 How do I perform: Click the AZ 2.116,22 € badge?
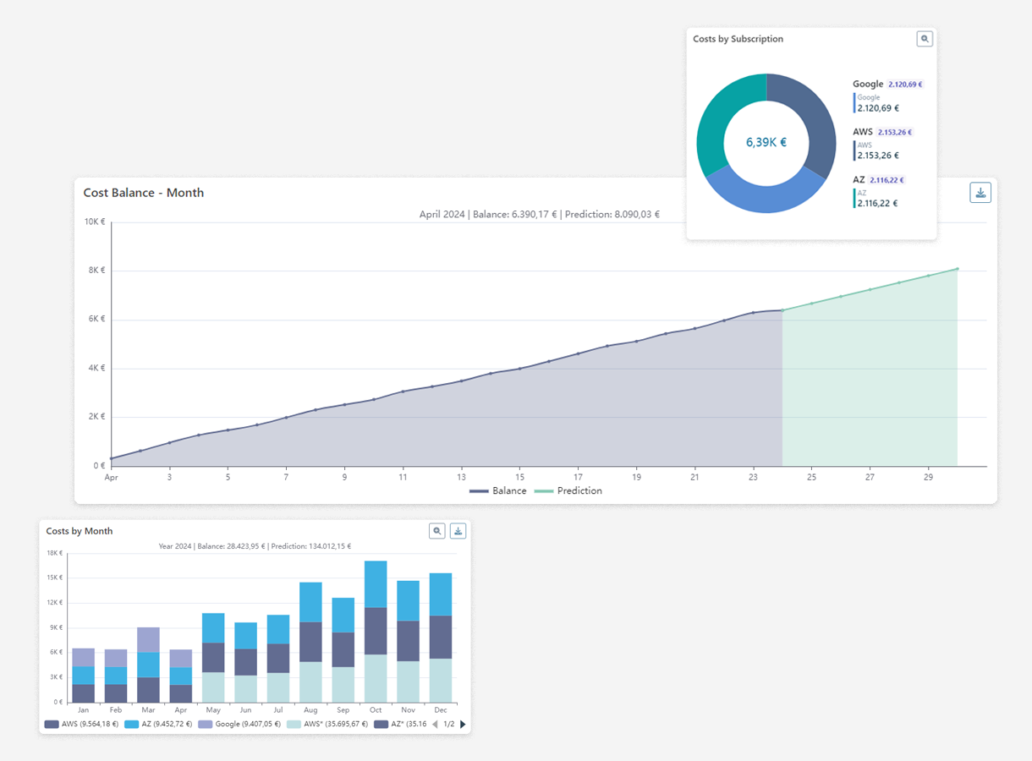pyautogui.click(x=887, y=180)
